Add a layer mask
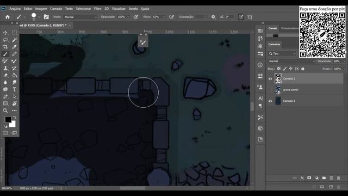This screenshot has height=196, width=348. click(309, 178)
